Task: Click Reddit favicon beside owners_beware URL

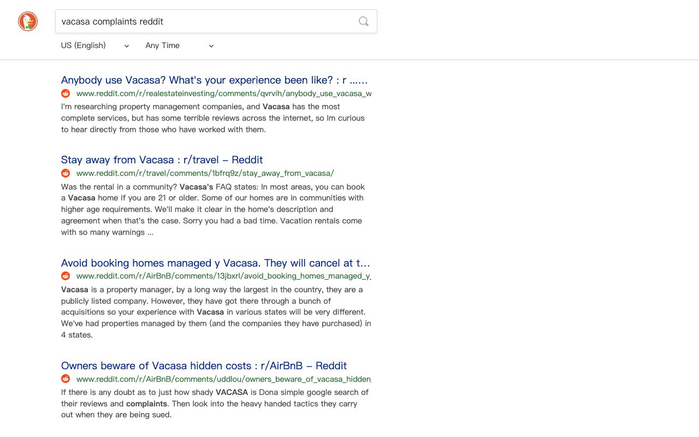Action: pyautogui.click(x=66, y=379)
